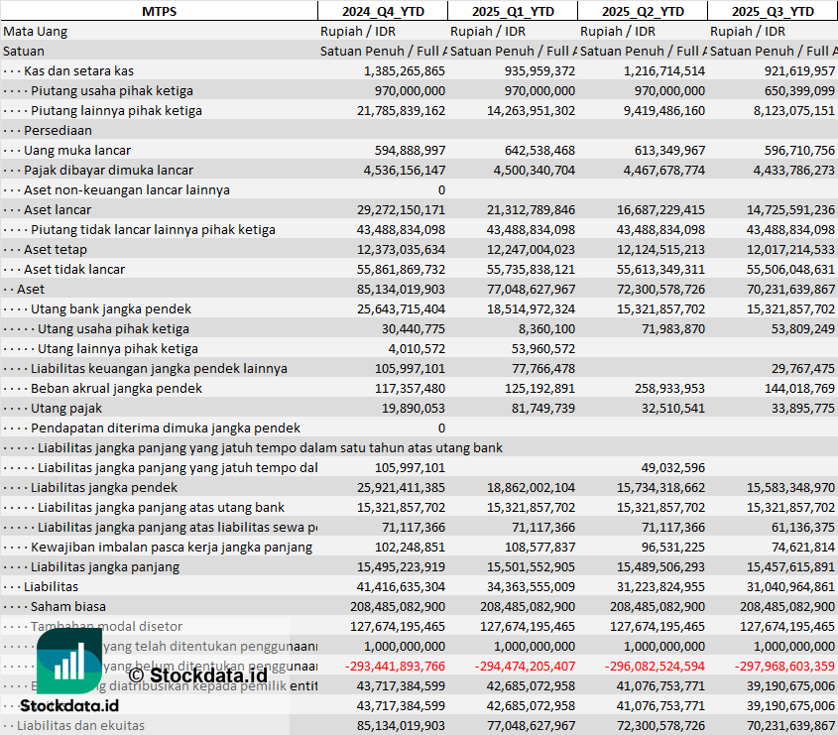
Task: Click the 2025_Q2_YTD column header
Action: (643, 11)
